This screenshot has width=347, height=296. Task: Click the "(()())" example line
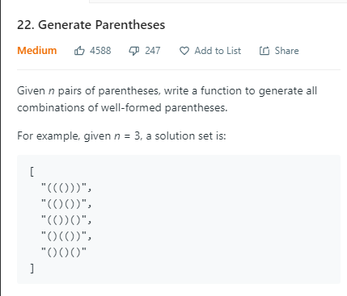click(x=66, y=204)
